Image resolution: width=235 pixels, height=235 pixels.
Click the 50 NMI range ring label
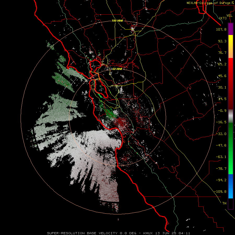(117, 69)
